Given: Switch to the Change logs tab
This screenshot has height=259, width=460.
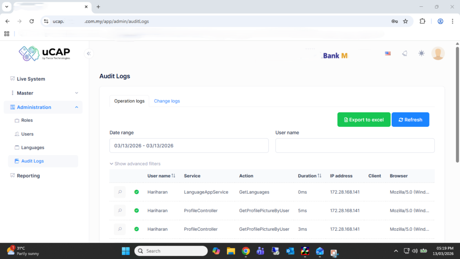Looking at the screenshot, I should [167, 101].
